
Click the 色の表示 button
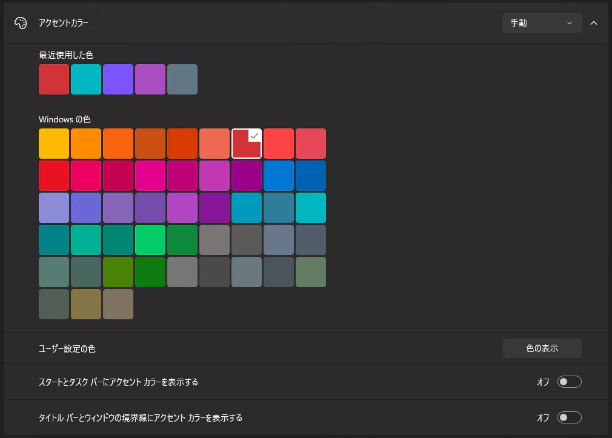click(x=541, y=348)
